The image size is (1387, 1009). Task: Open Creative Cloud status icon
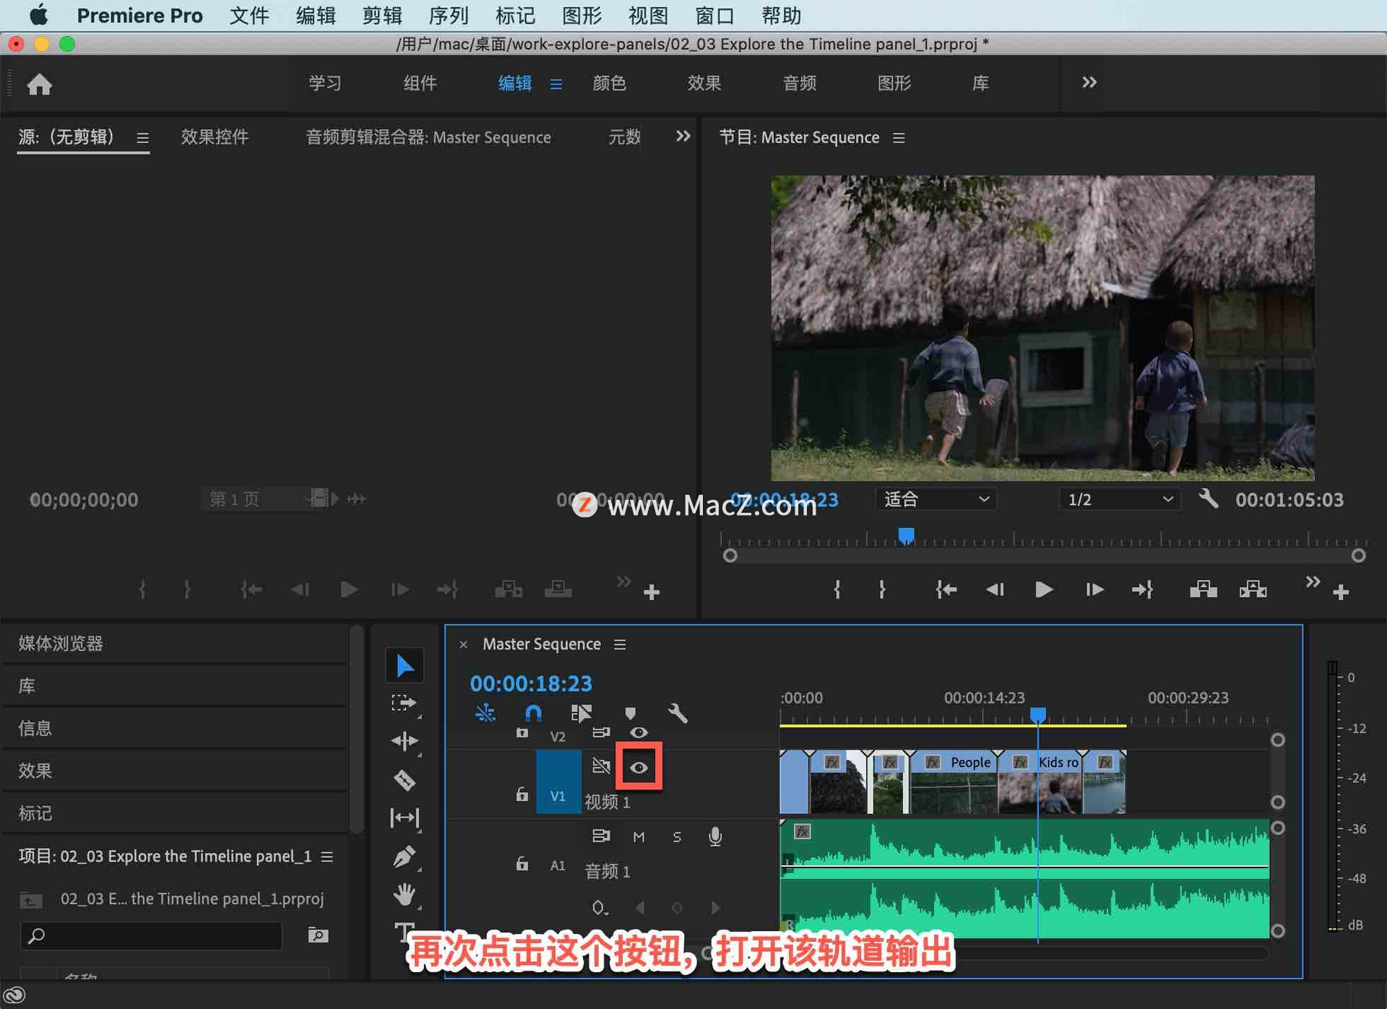(15, 995)
